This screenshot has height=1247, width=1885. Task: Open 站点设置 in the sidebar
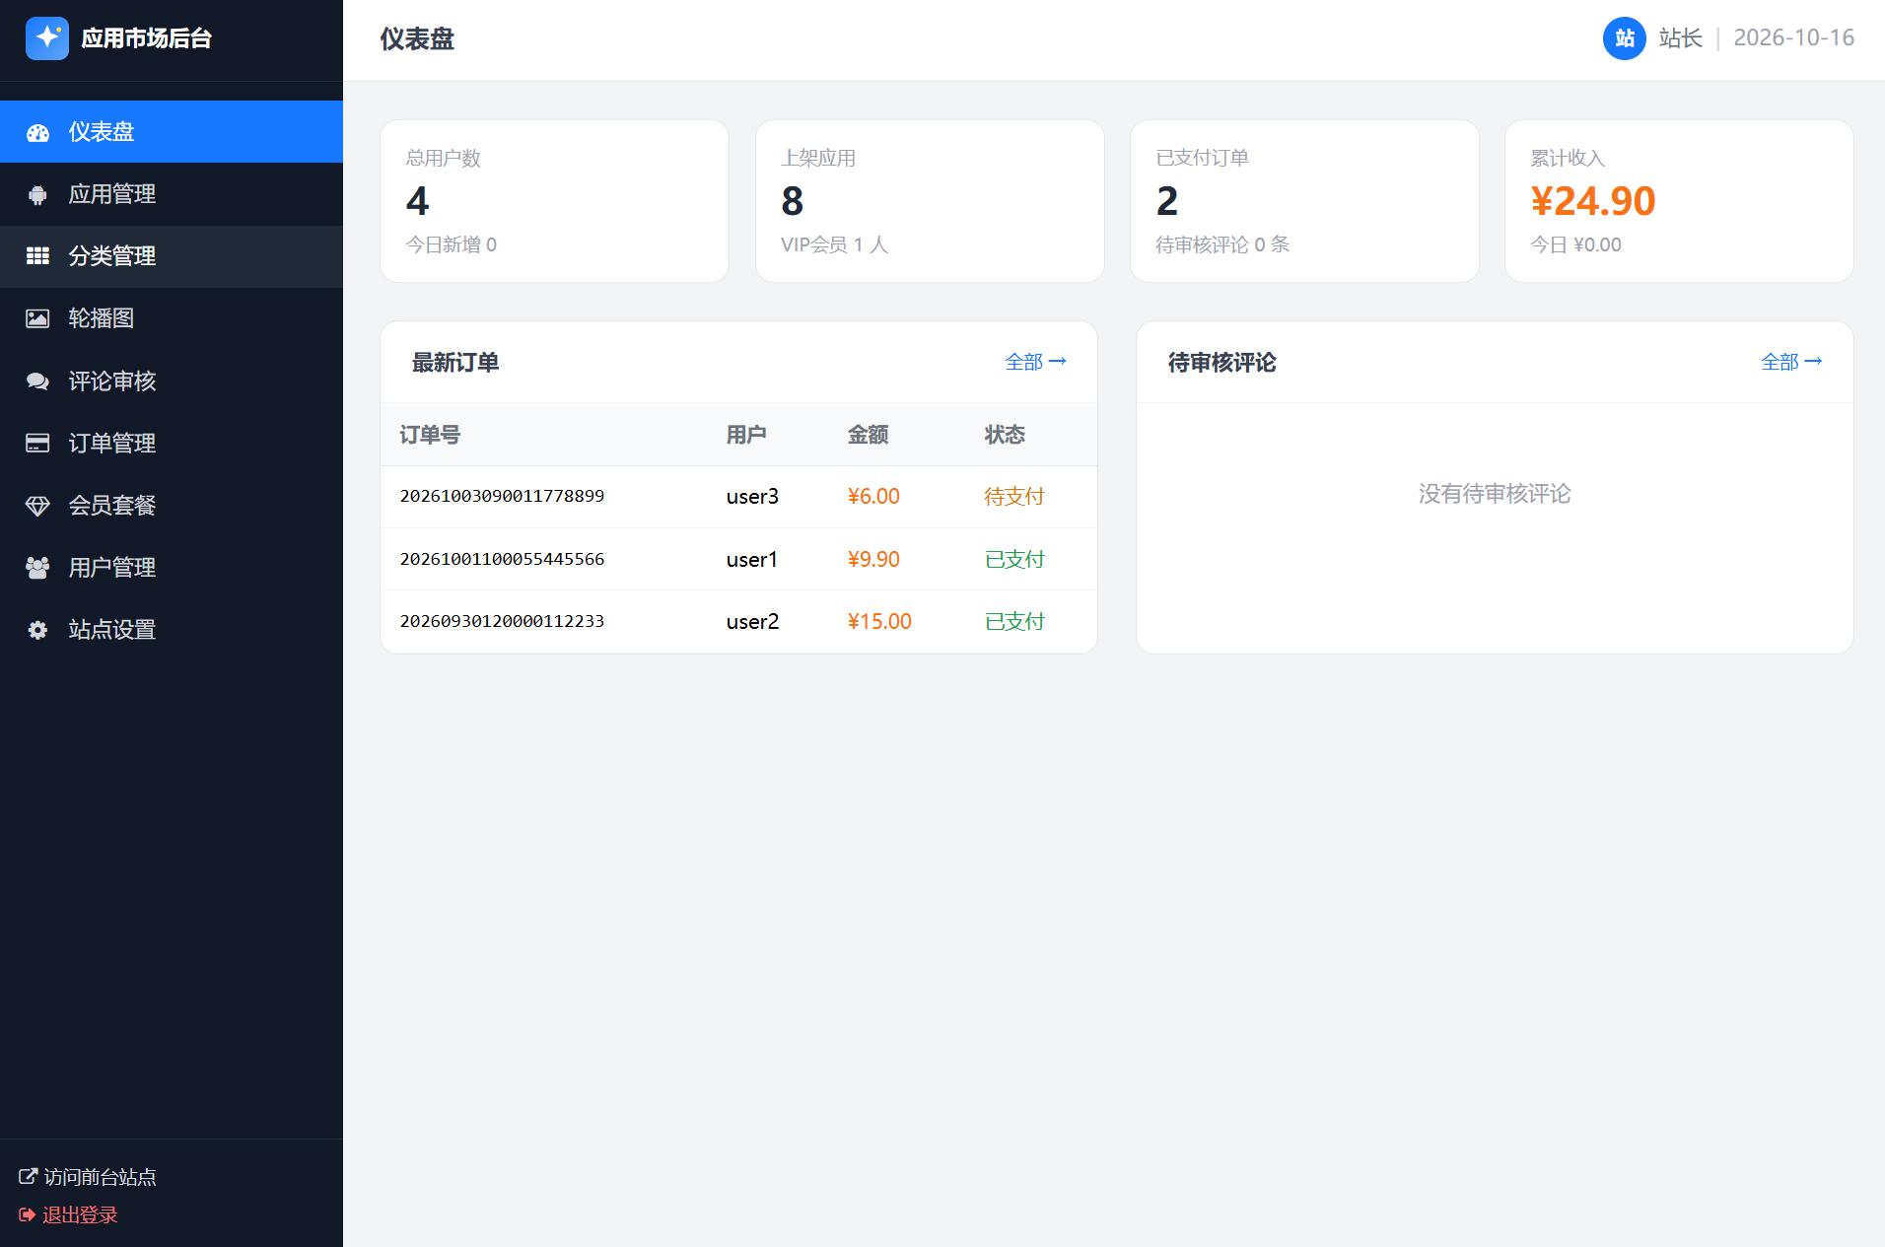(x=172, y=630)
